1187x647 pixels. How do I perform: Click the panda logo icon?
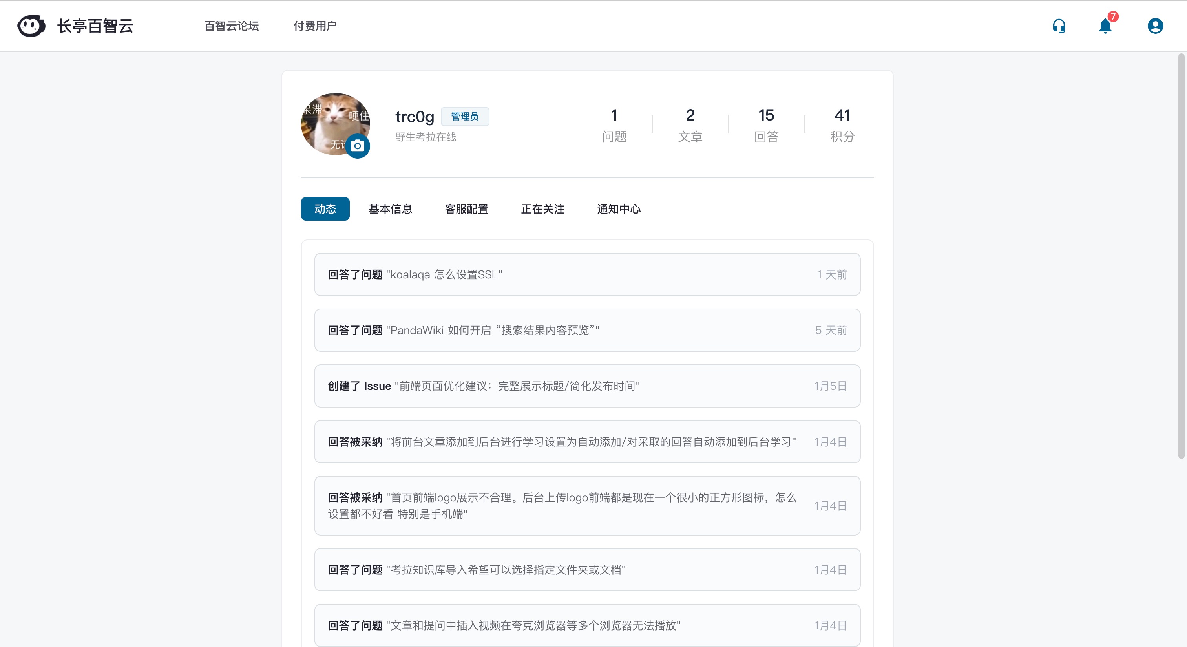31,26
